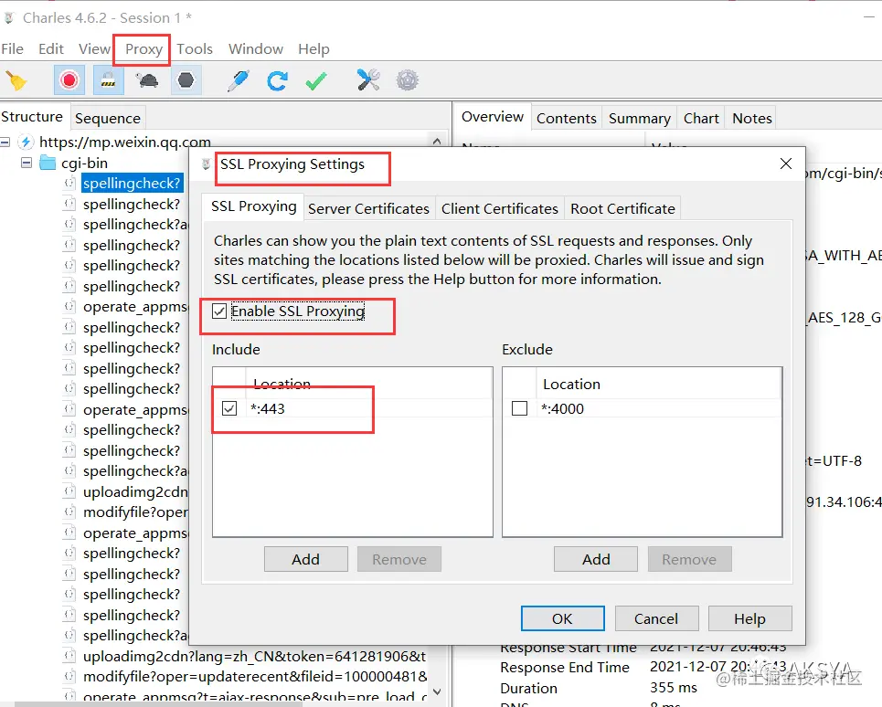Click Remove under Exclude list
Screen dimensions: 882x707
(x=689, y=559)
